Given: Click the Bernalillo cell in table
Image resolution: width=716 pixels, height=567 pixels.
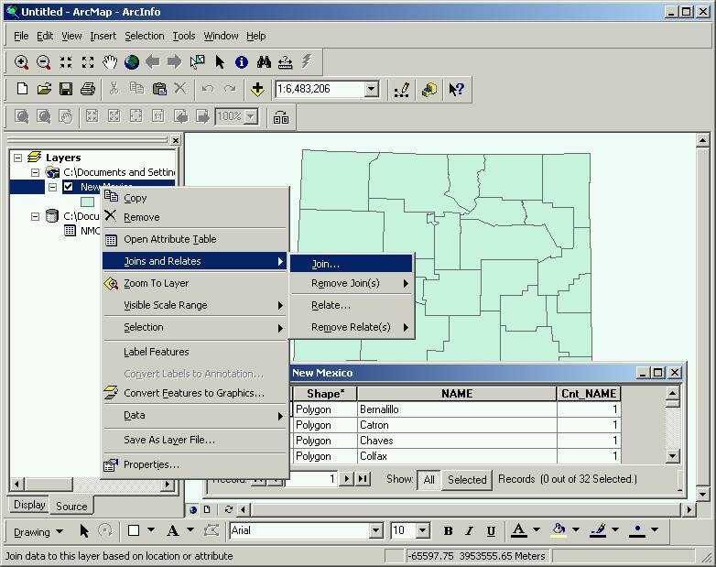Looking at the screenshot, I should pos(457,409).
